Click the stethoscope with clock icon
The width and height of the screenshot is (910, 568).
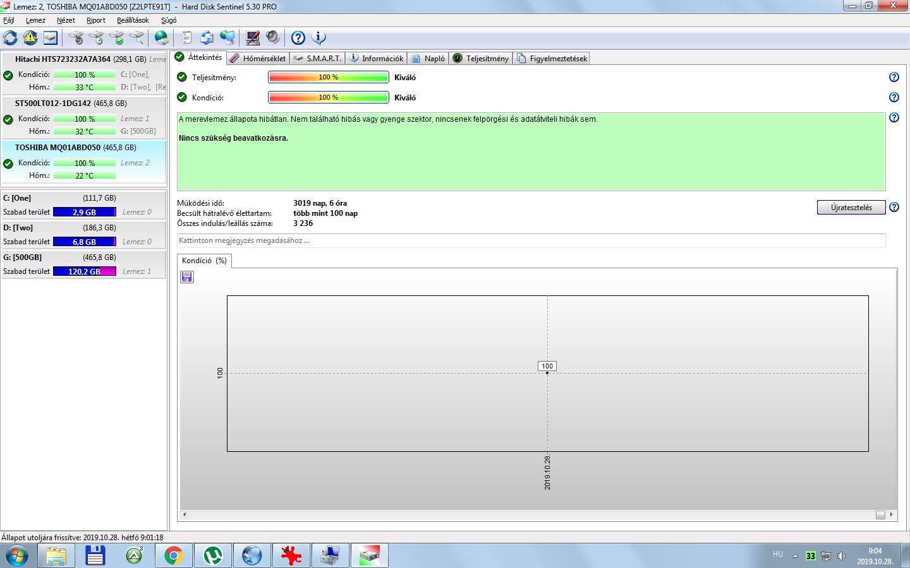[x=96, y=38]
